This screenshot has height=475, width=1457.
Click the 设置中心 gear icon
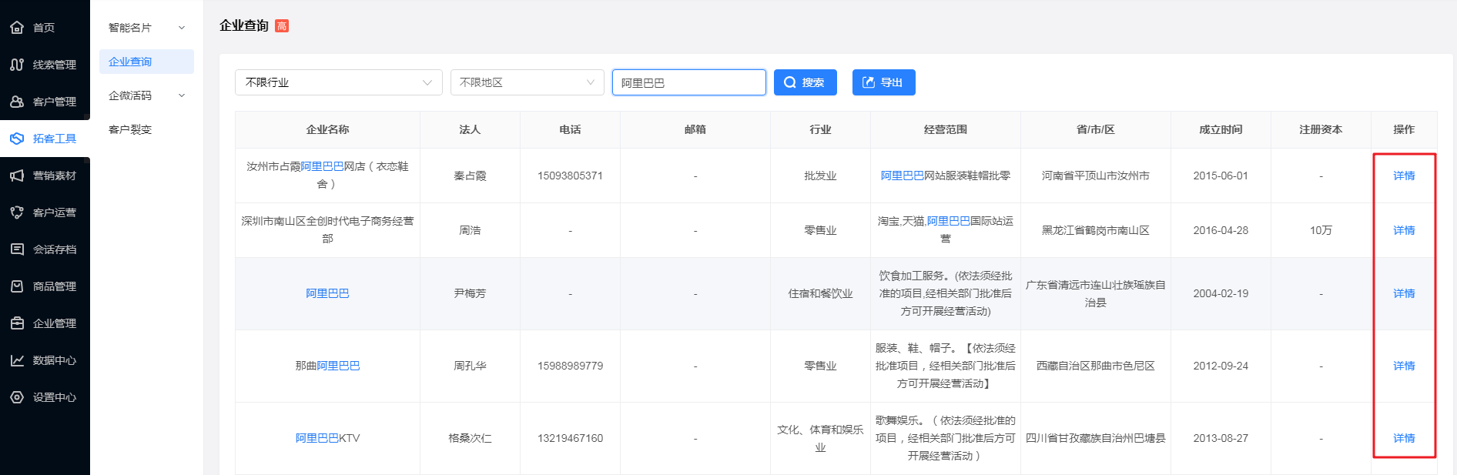coord(17,397)
